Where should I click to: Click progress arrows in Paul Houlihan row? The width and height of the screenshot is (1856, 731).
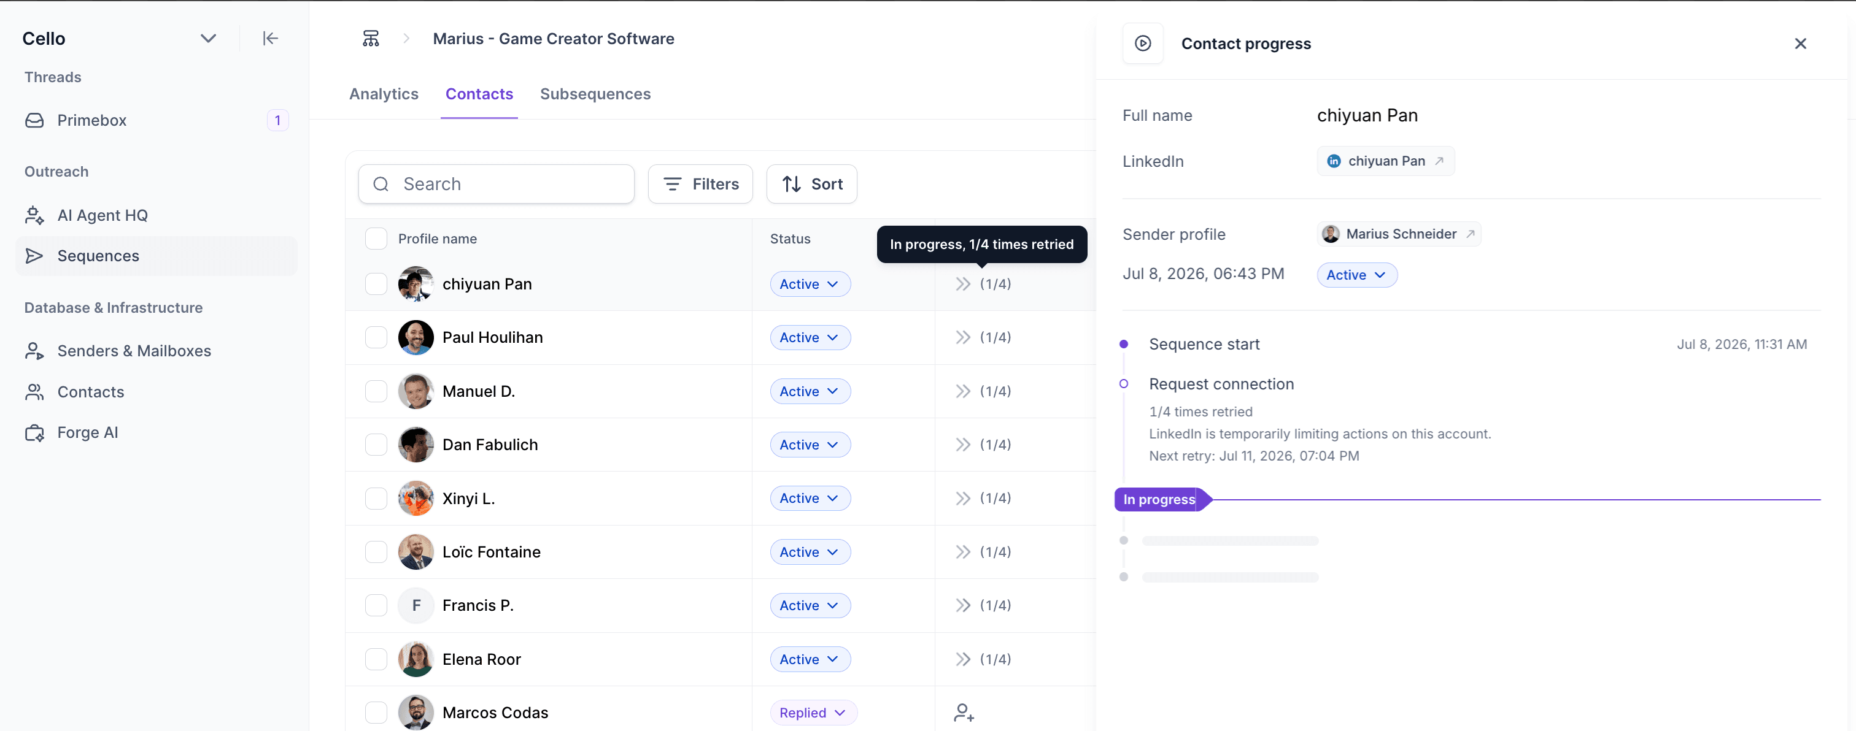[x=962, y=337]
